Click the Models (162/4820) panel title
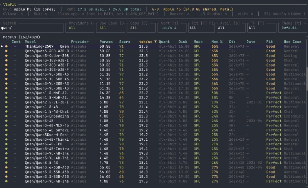 pyautogui.click(x=22, y=37)
